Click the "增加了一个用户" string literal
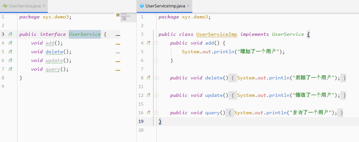 (x=258, y=52)
